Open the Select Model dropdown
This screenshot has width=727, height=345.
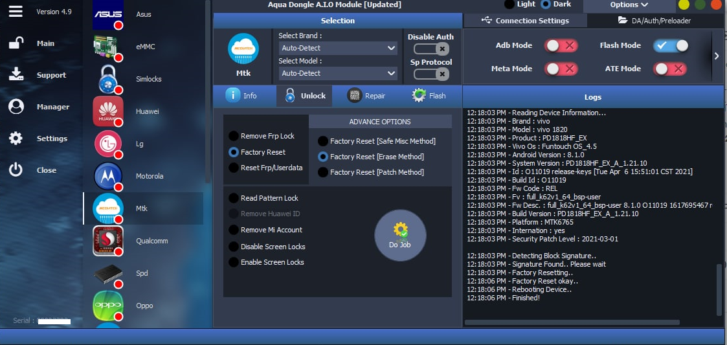338,72
